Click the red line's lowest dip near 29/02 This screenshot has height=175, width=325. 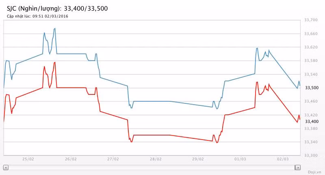click(217, 142)
